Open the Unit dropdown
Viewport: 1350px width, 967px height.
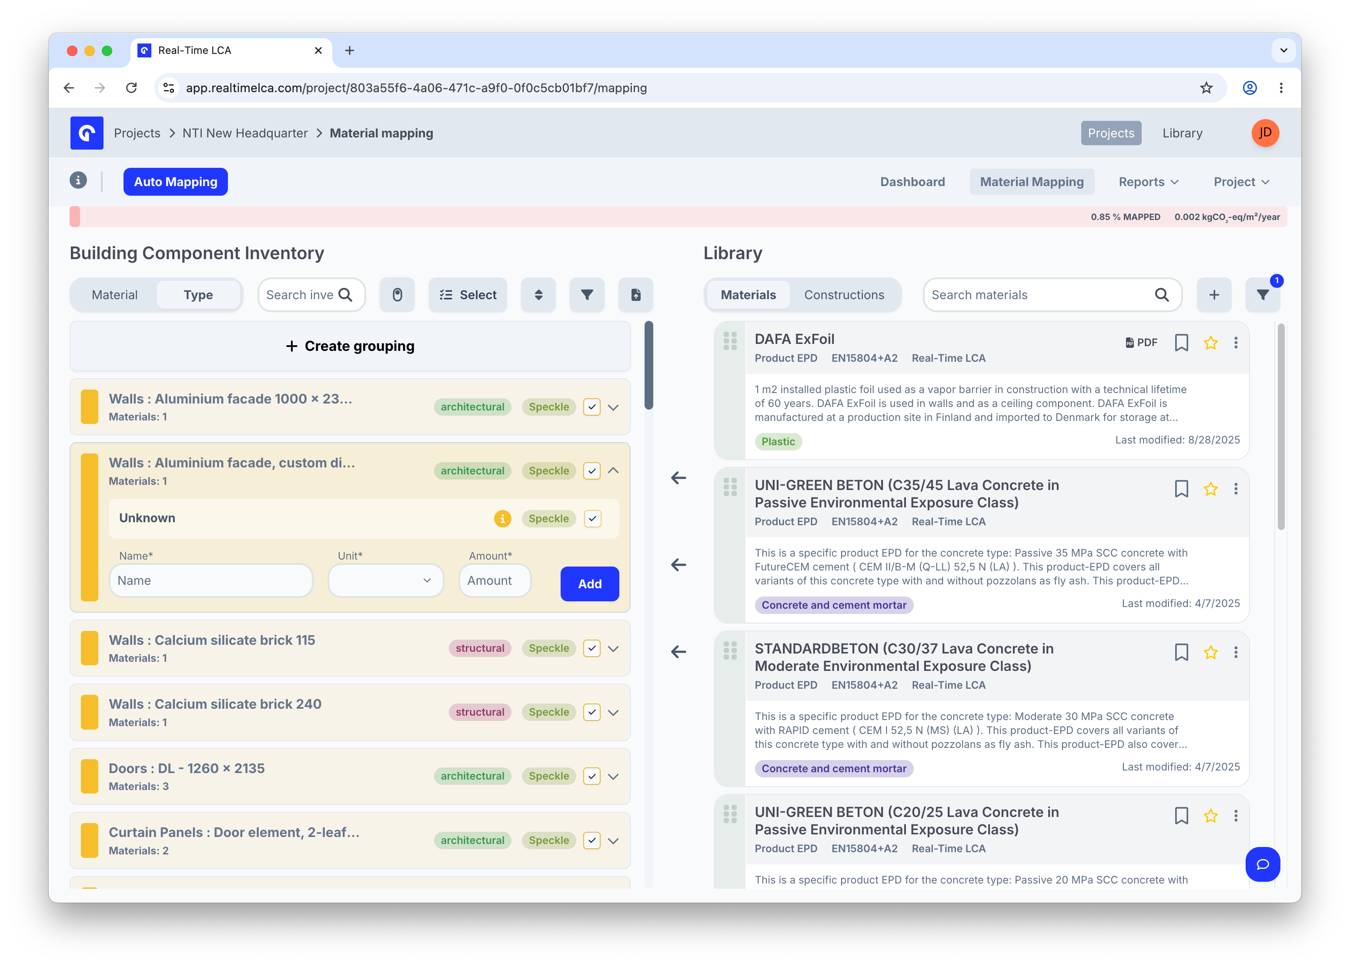click(x=385, y=580)
